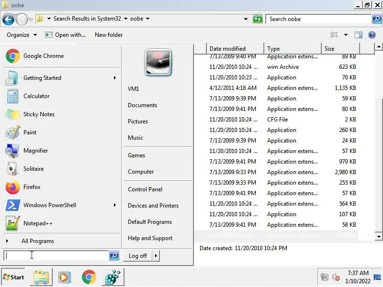Open Chrome from the taskbar
Viewport: 383px width, 287px height.
(x=89, y=277)
